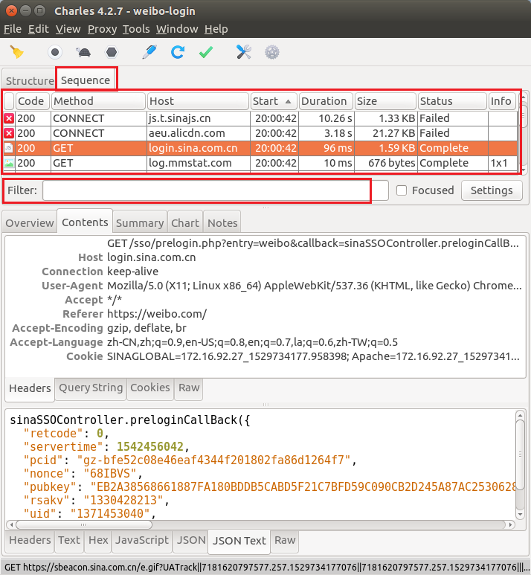Open the Edit menu
The width and height of the screenshot is (531, 575).
point(39,29)
